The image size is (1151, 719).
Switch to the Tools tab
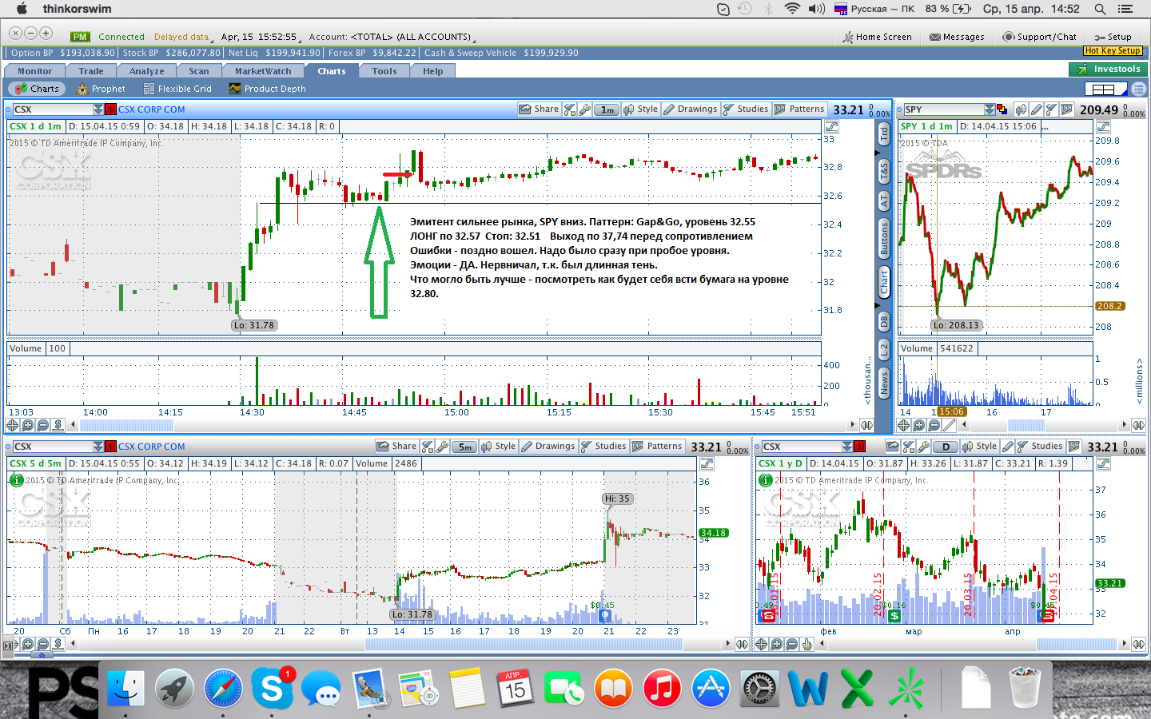click(x=384, y=71)
